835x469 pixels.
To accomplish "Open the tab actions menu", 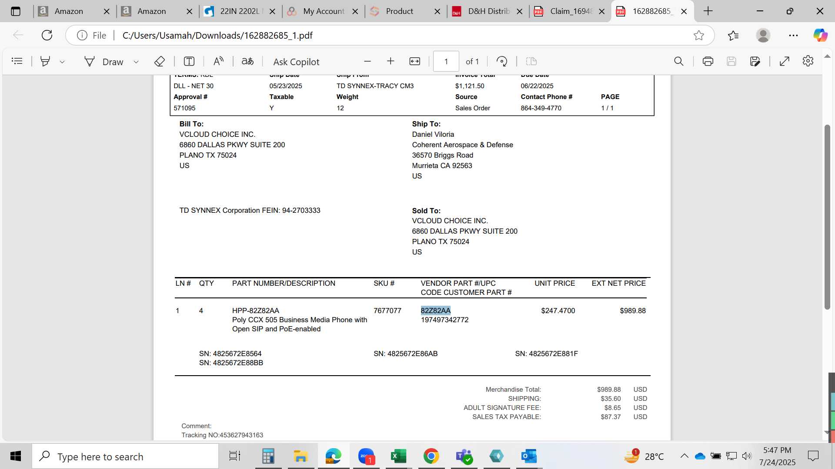I will [16, 11].
